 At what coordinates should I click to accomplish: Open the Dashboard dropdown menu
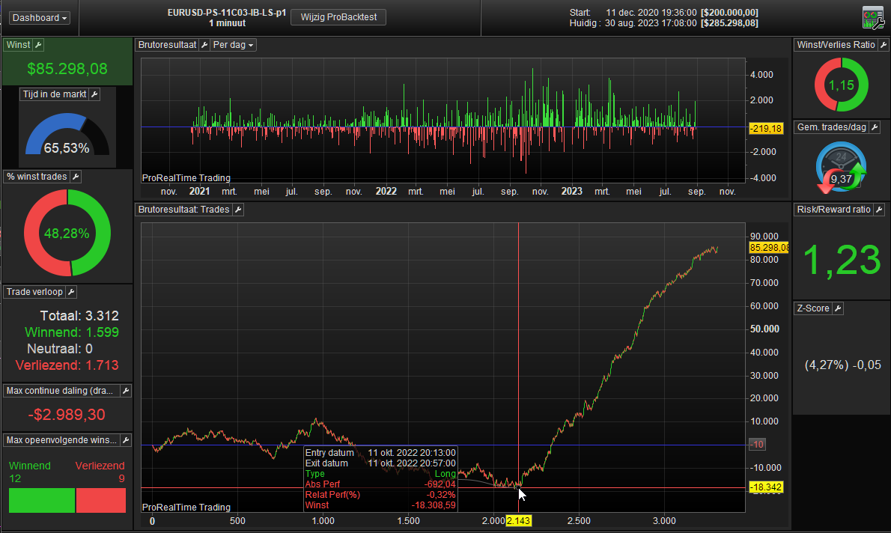point(40,17)
